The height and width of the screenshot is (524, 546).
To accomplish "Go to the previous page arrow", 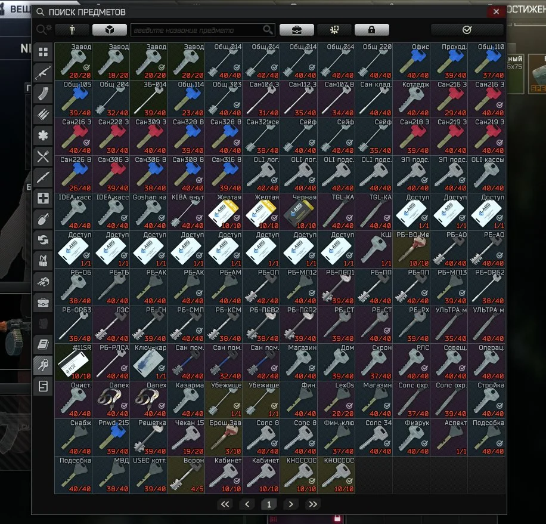I will point(247,504).
